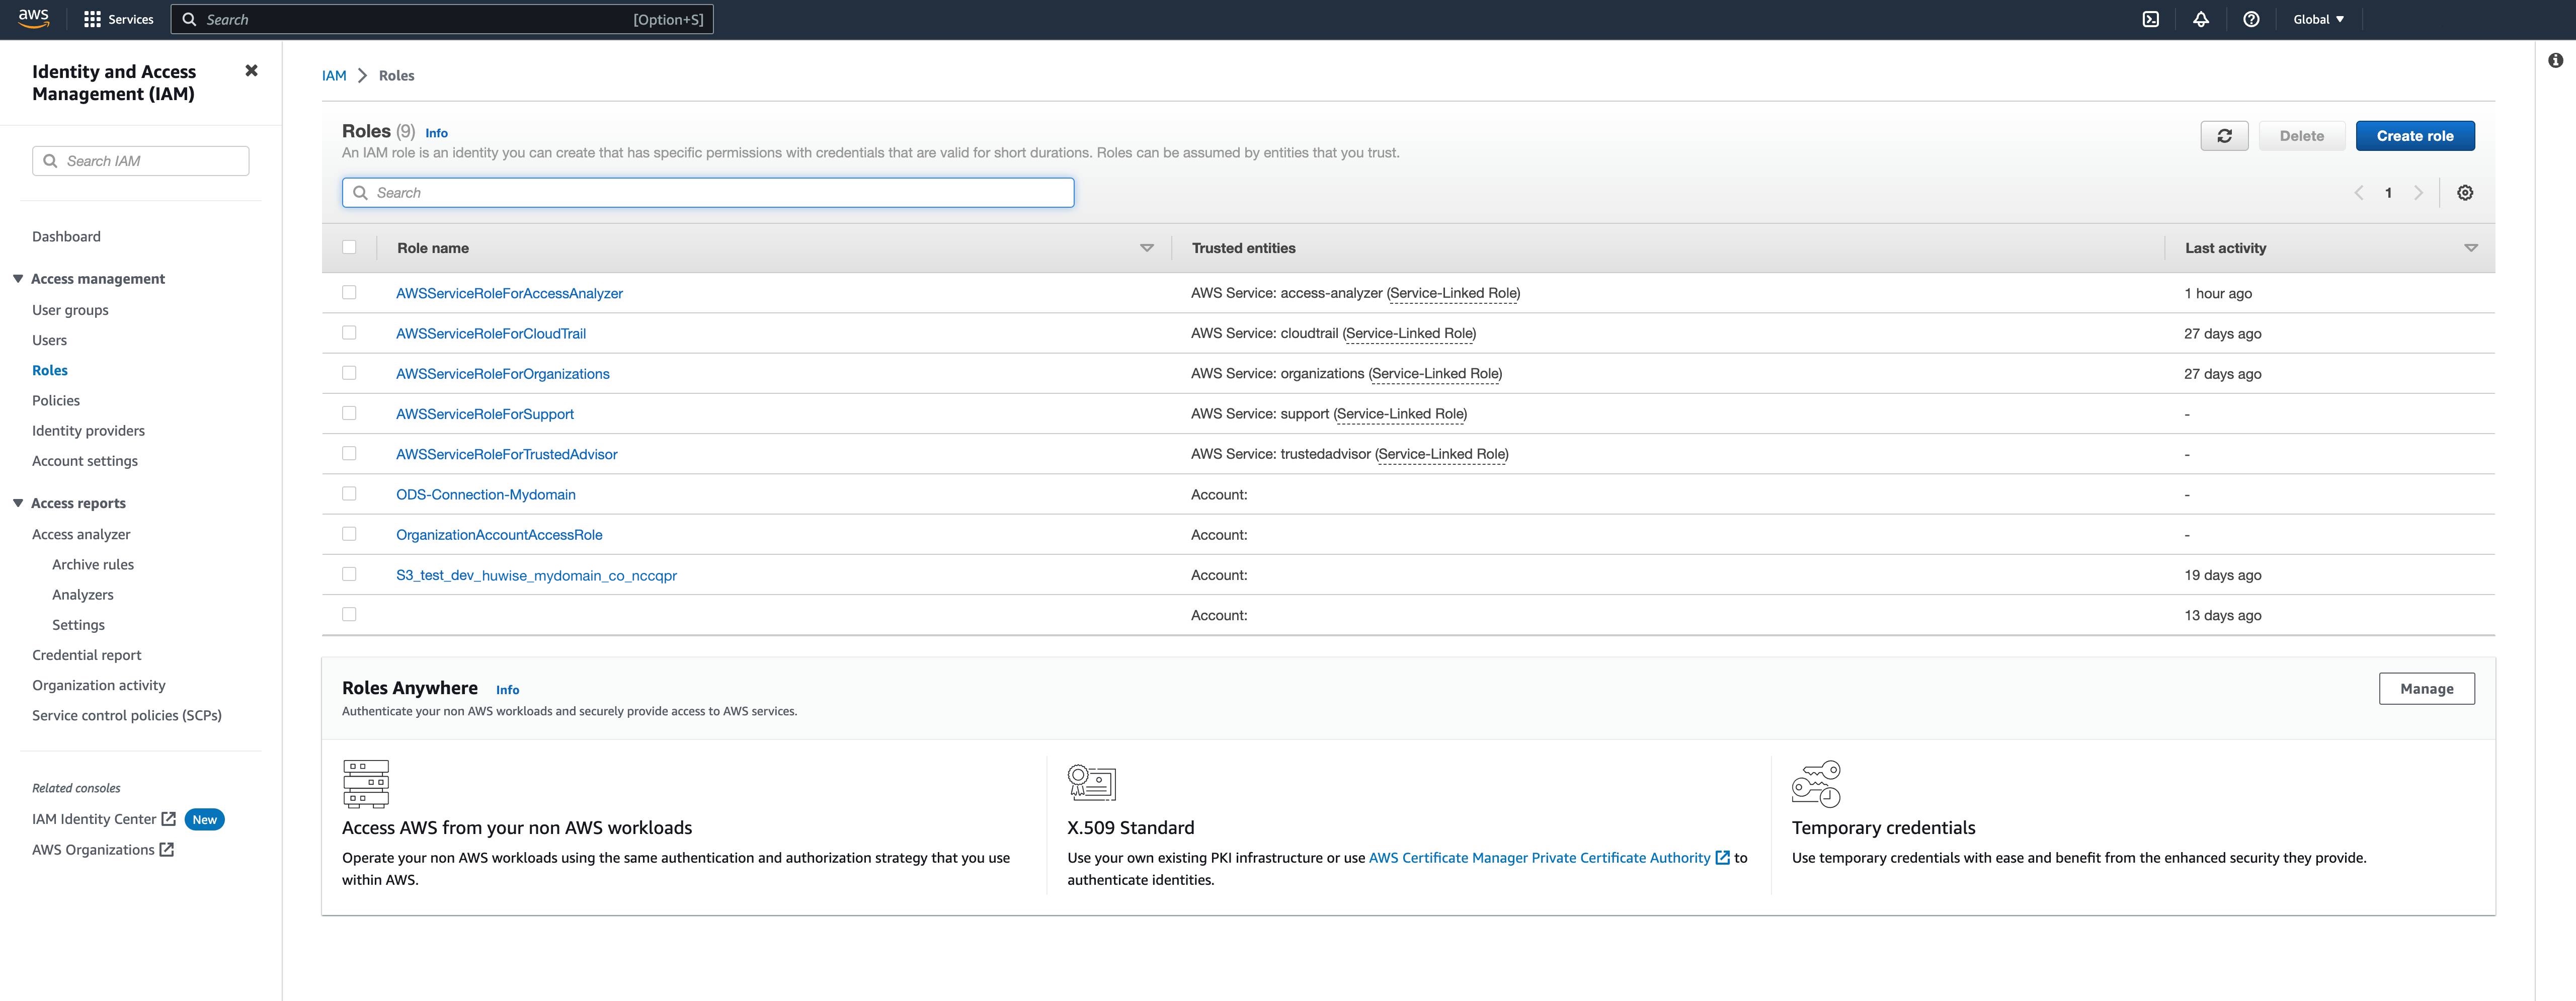The width and height of the screenshot is (2576, 1001).
Task: Sort by Last activity column arrow
Action: coord(2470,248)
